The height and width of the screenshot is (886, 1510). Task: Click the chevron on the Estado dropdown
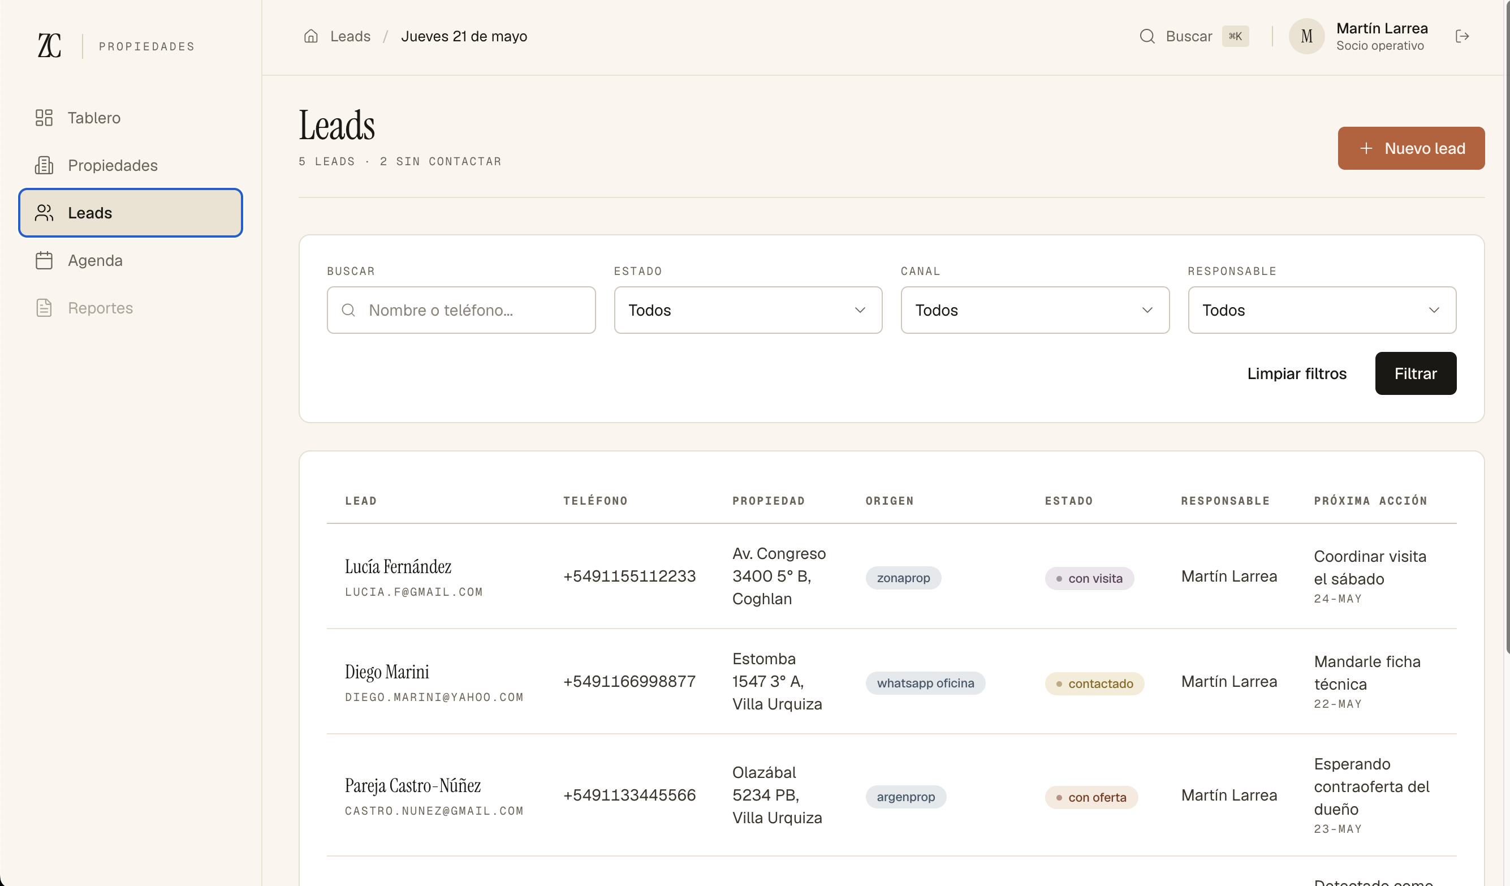coord(860,310)
